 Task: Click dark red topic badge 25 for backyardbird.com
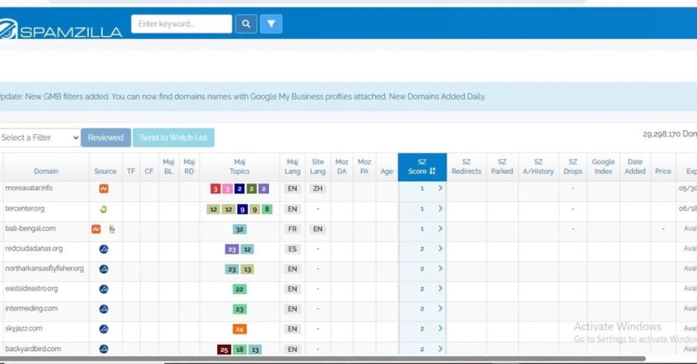tap(224, 349)
